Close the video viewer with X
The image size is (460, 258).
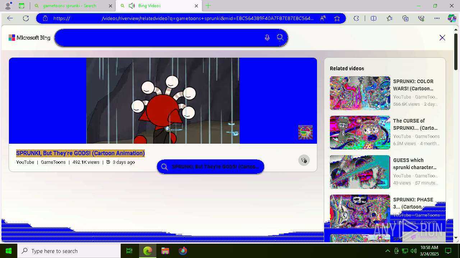coord(442,38)
